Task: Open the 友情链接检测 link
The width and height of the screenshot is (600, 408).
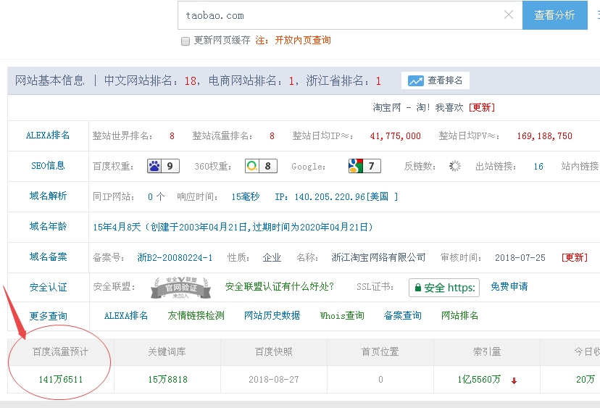Action: (196, 316)
